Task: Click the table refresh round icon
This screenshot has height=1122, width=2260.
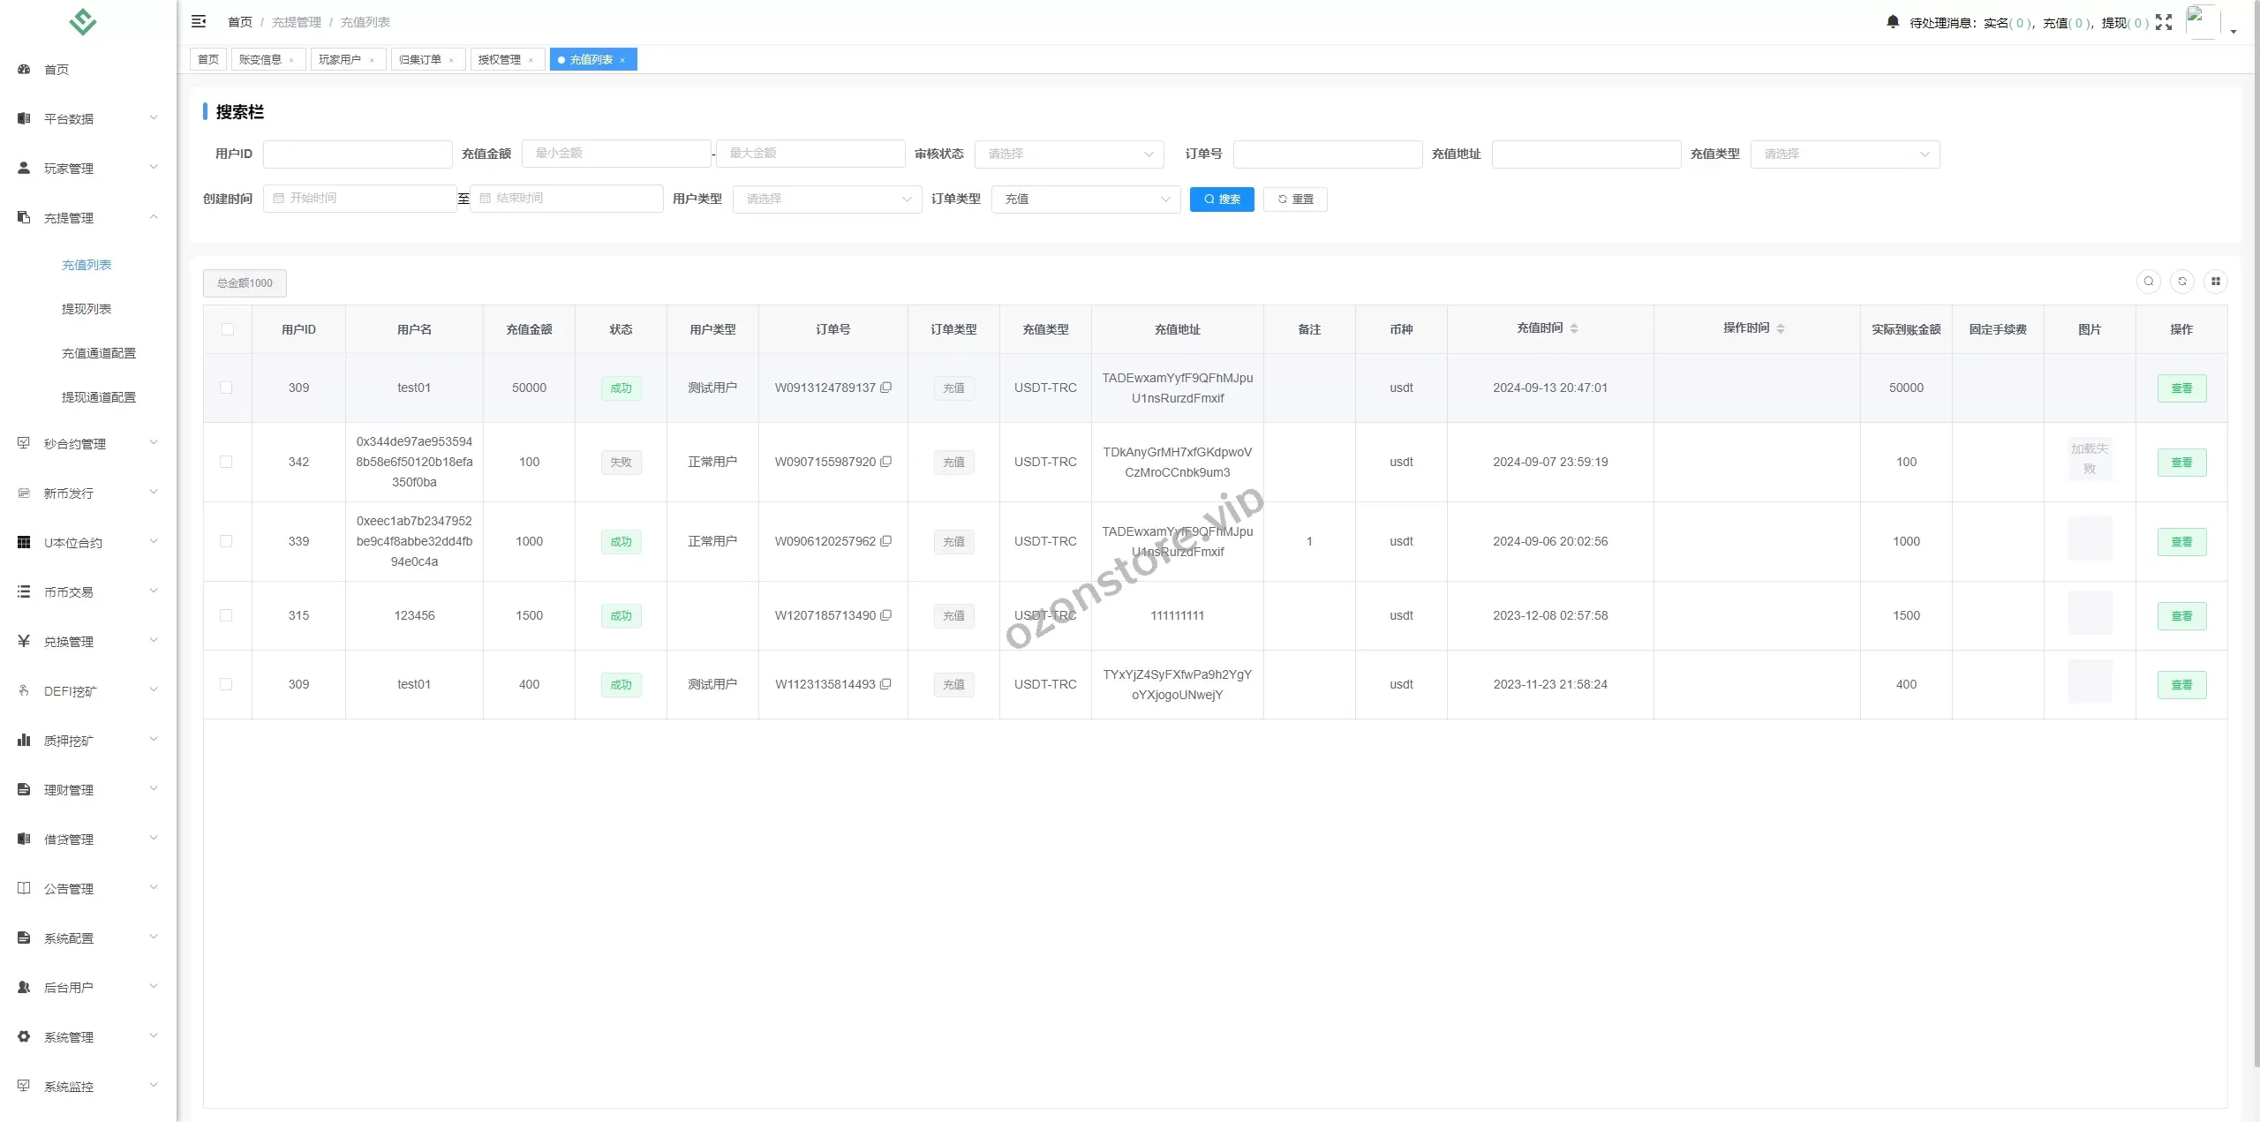Action: [2182, 282]
